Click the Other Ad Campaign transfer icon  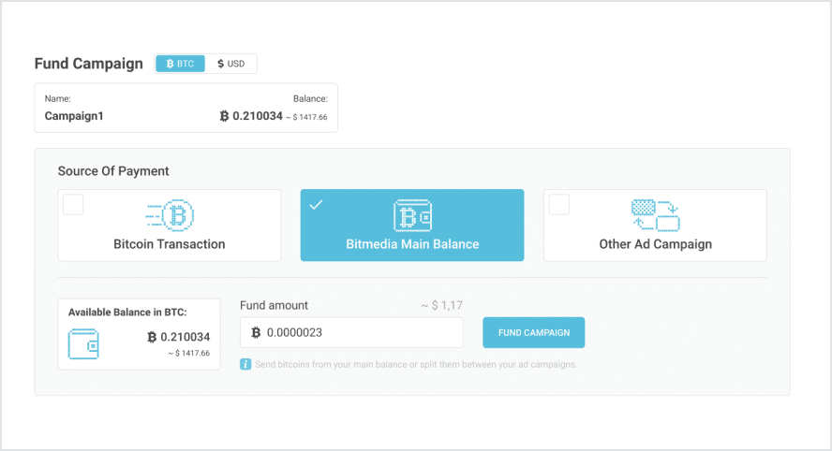pyautogui.click(x=655, y=216)
